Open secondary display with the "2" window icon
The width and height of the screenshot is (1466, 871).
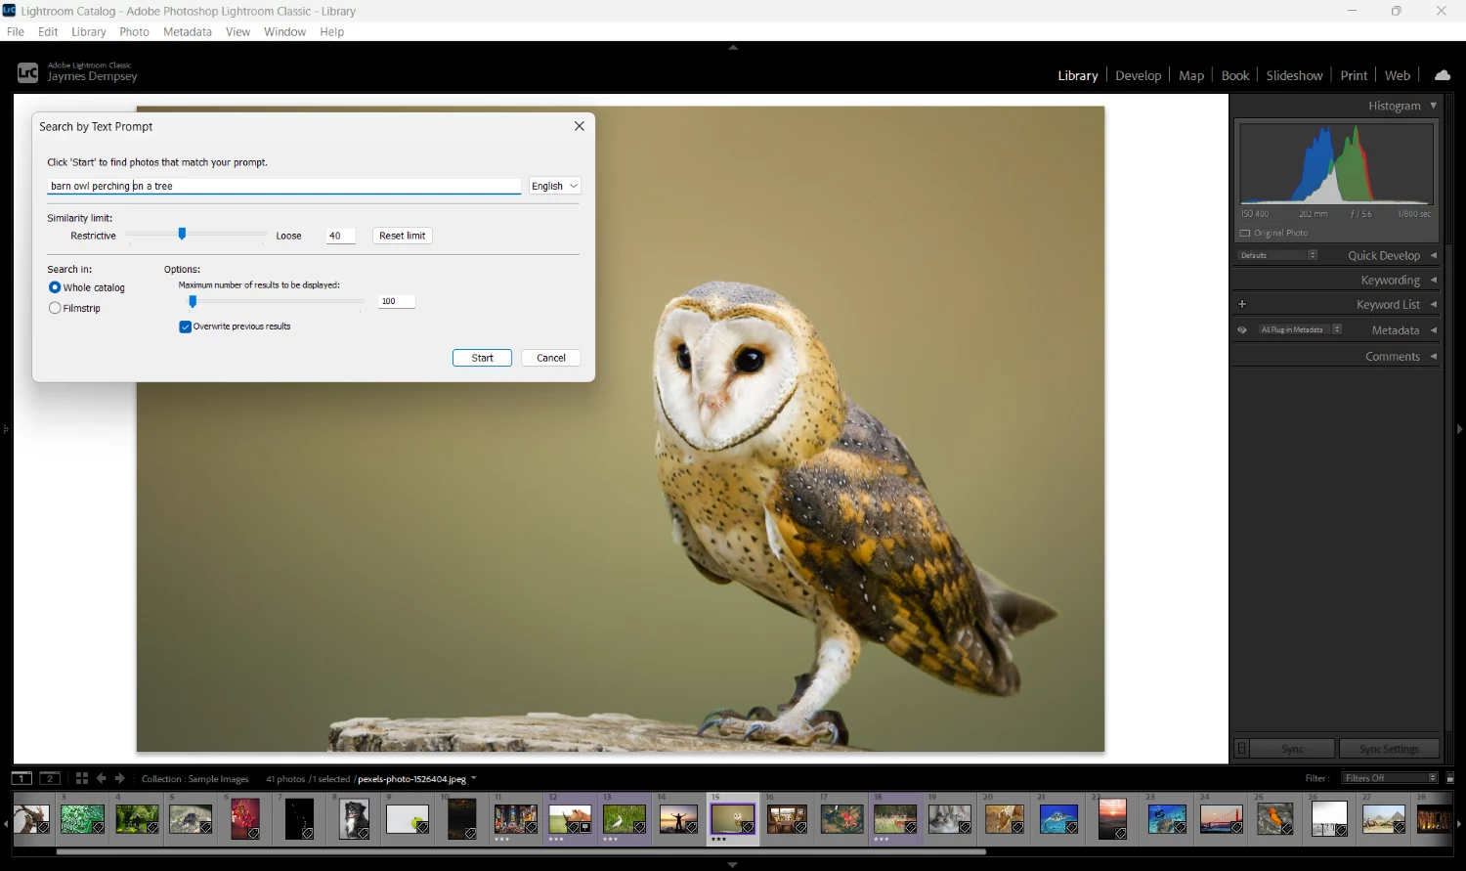pos(50,778)
